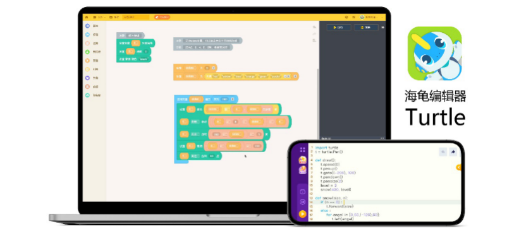This screenshot has height=231, width=526.
Task: Click the square icon left of the avatar
Action: (x=354, y=17)
